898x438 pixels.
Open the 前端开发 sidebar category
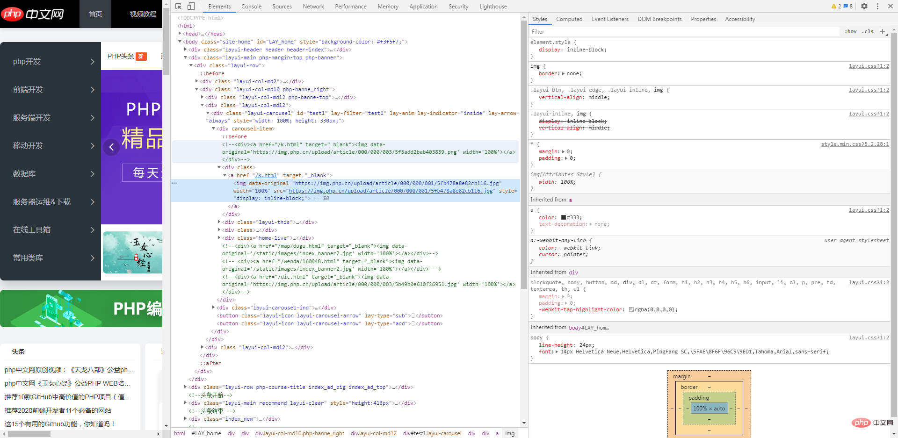[51, 90]
